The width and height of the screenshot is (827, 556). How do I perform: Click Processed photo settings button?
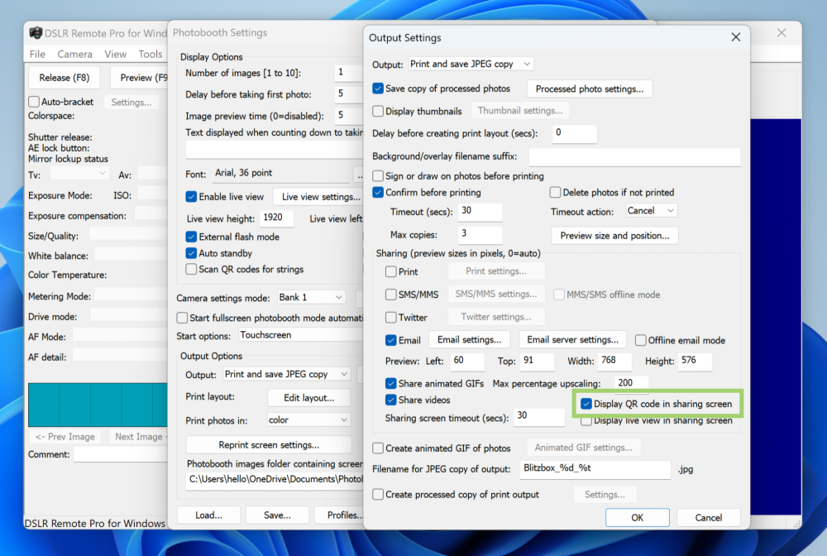[x=590, y=89]
